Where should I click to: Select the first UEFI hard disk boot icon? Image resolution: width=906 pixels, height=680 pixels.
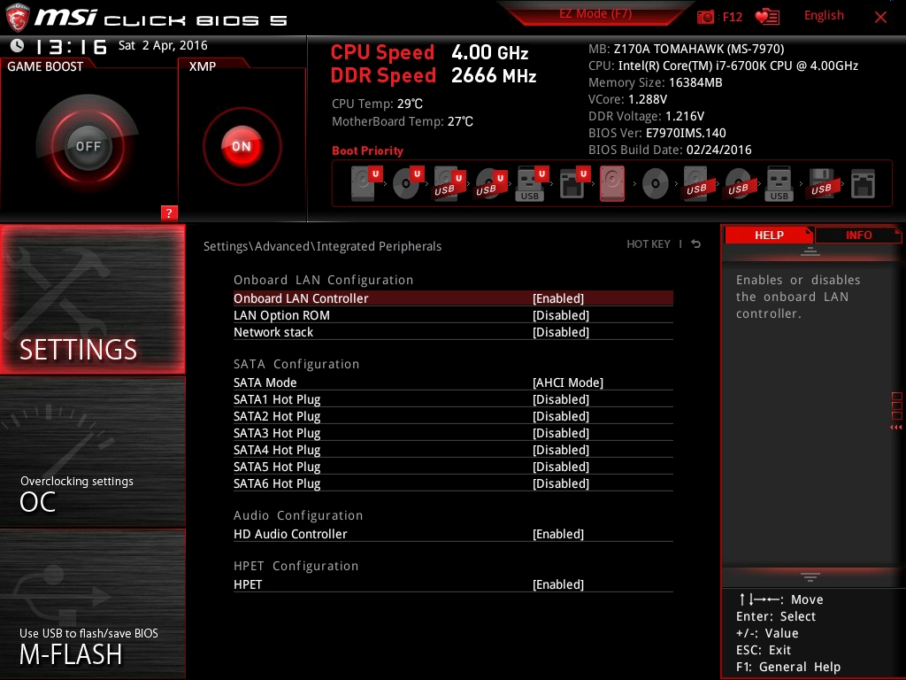[366, 183]
